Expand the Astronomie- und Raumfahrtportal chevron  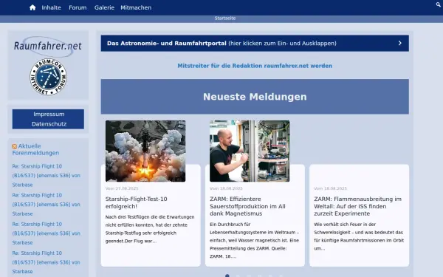[399, 43]
